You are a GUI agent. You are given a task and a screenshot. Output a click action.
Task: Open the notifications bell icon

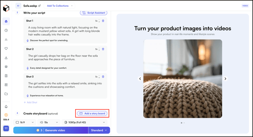[6, 107]
